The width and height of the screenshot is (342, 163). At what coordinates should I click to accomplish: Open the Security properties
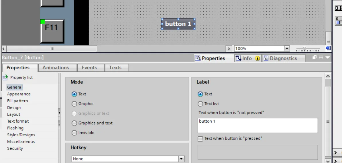pyautogui.click(x=15, y=148)
